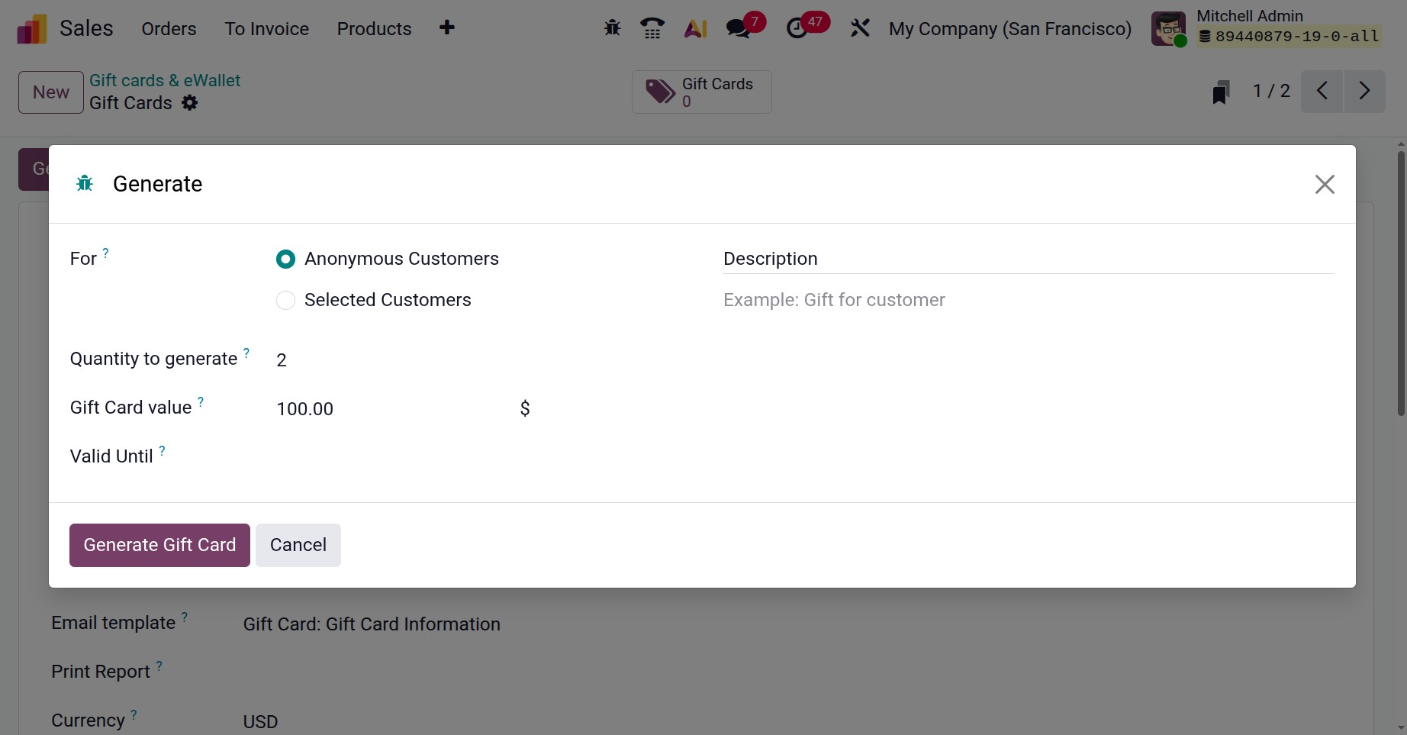Click the Quantity to generate field
The height and width of the screenshot is (735, 1407).
coord(397,360)
